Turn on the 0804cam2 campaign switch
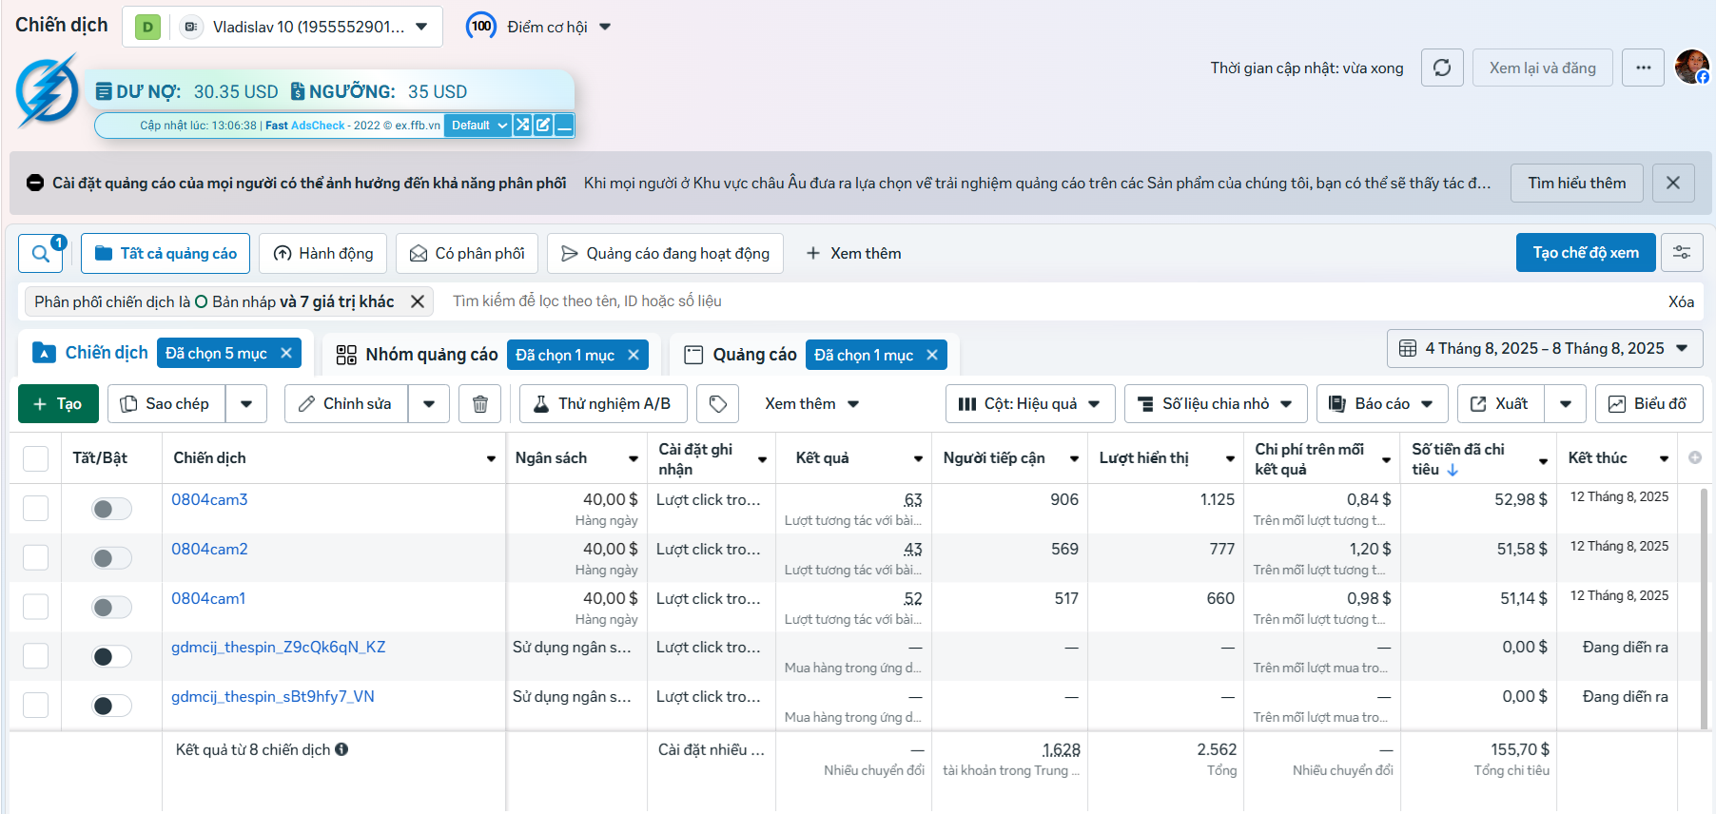Viewport: 1716px width, 814px height. tap(111, 558)
